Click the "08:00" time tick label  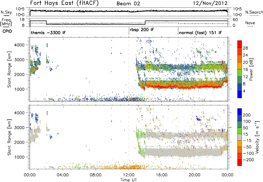click(x=95, y=175)
